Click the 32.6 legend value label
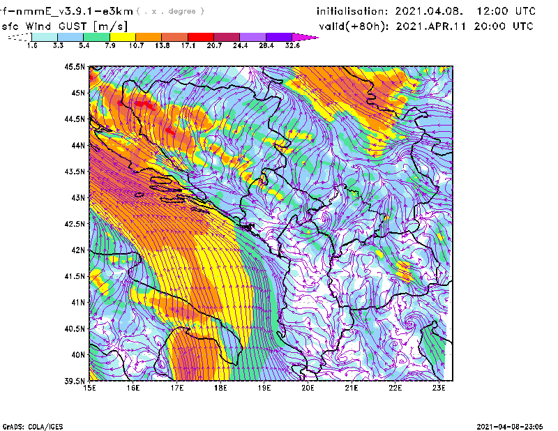 (293, 46)
